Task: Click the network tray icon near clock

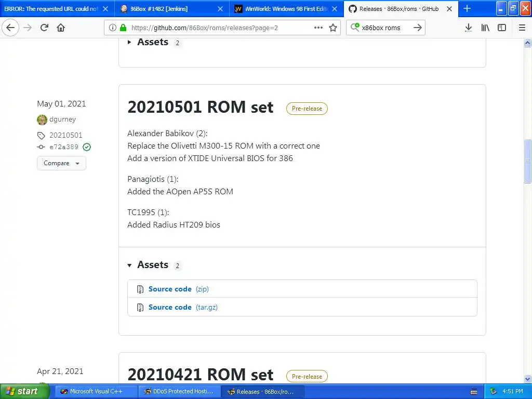Action: tap(494, 392)
